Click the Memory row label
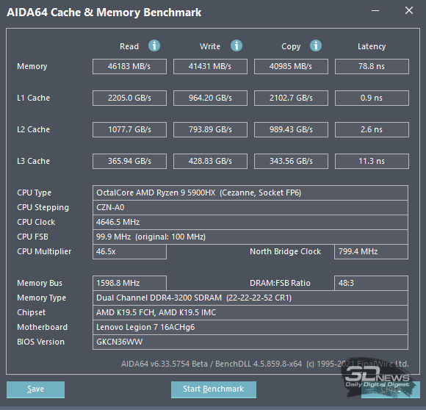The width and height of the screenshot is (426, 410). coord(32,66)
